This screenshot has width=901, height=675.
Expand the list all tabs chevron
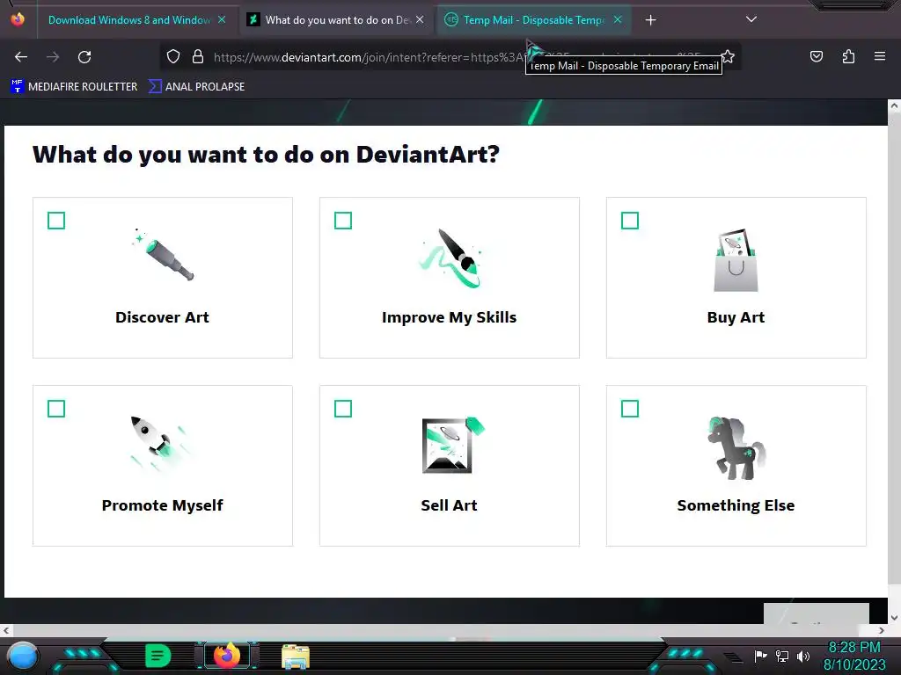point(751,19)
